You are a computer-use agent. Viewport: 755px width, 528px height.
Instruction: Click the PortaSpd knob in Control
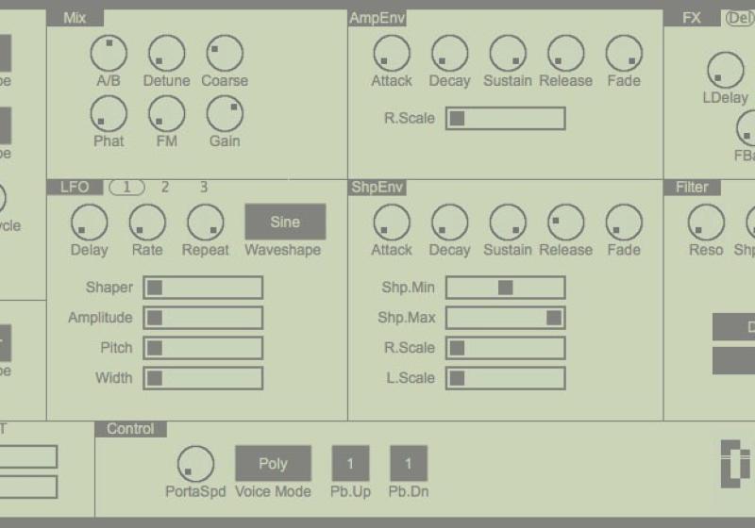tap(196, 464)
